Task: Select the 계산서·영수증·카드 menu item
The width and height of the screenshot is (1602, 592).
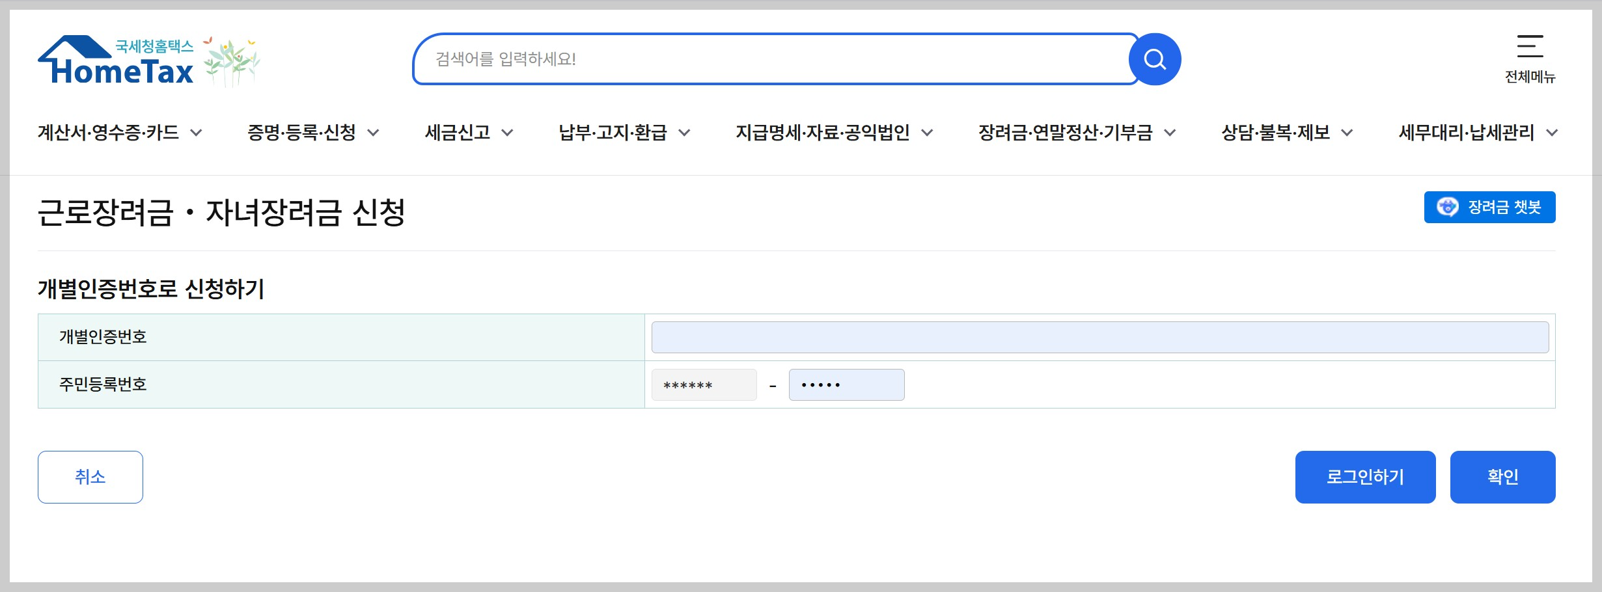Action: tap(109, 133)
